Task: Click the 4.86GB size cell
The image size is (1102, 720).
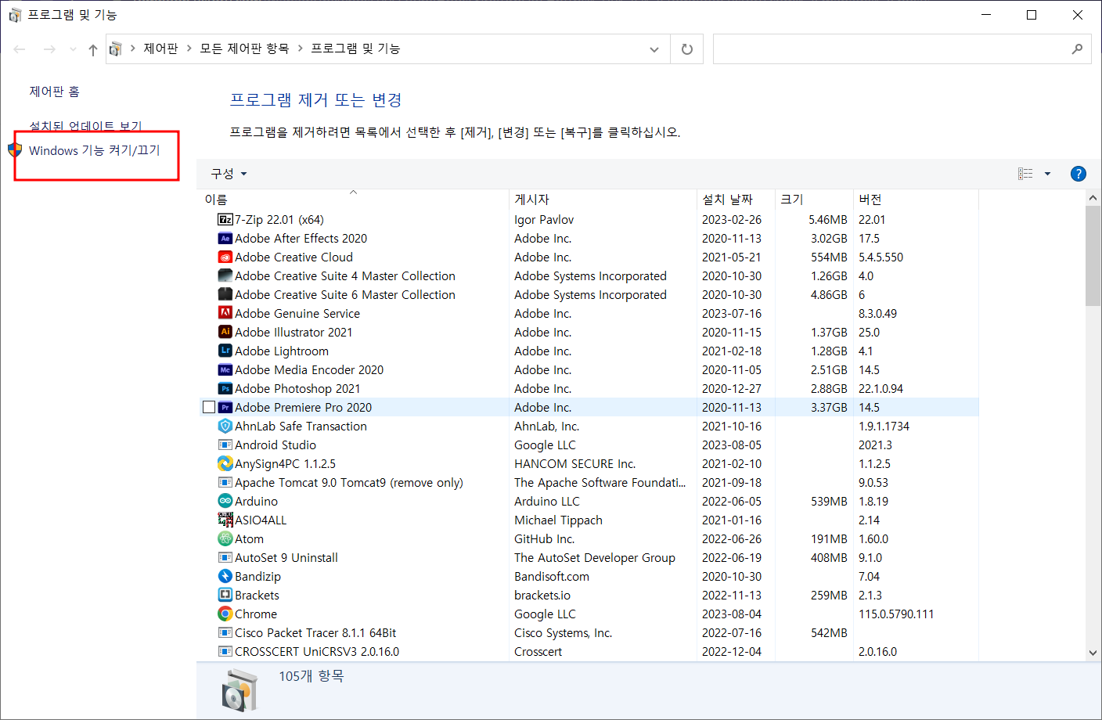Action: (829, 294)
